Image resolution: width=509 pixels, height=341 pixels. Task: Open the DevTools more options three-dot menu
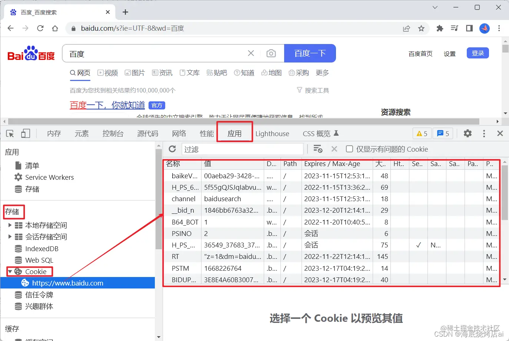click(484, 134)
